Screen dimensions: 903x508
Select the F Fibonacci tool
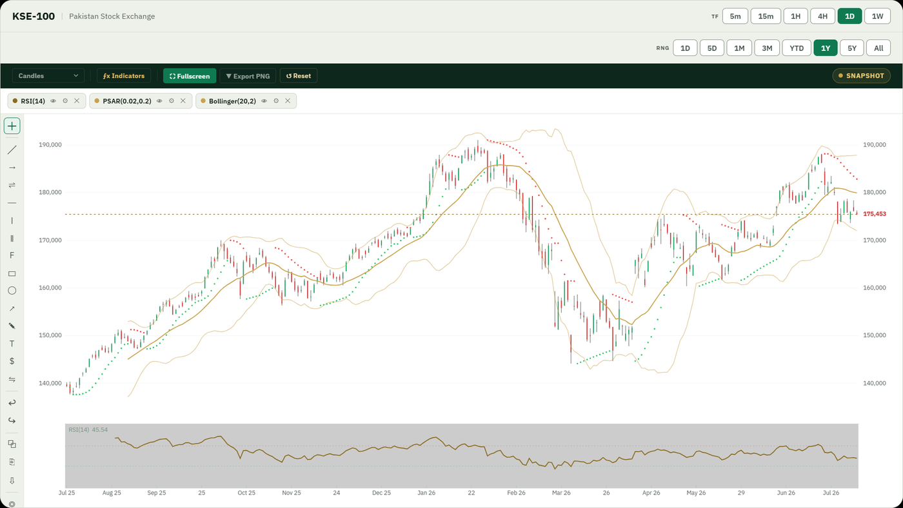(x=12, y=255)
